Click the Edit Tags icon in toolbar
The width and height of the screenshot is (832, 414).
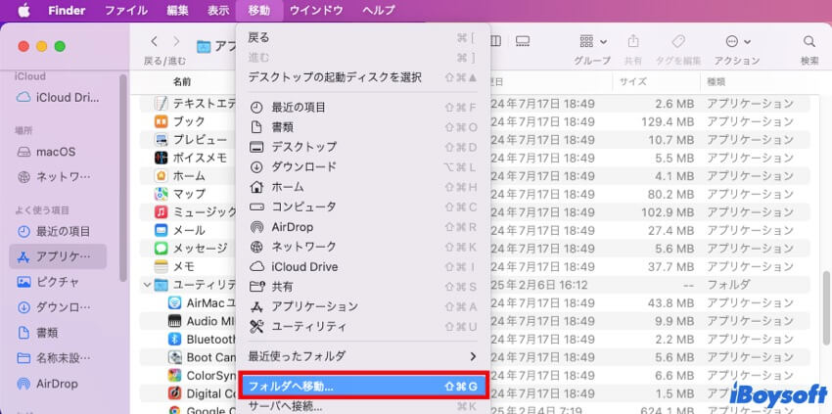[x=677, y=42]
